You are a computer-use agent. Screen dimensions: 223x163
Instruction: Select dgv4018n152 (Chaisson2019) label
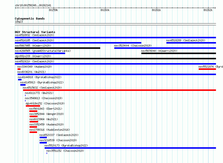coord(45,103)
